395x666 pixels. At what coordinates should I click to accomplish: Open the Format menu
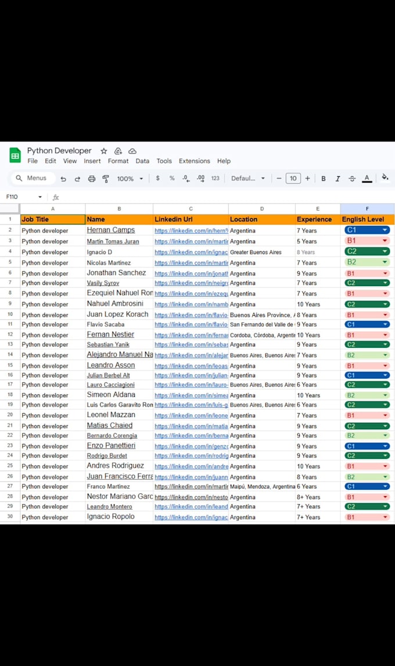(x=118, y=161)
